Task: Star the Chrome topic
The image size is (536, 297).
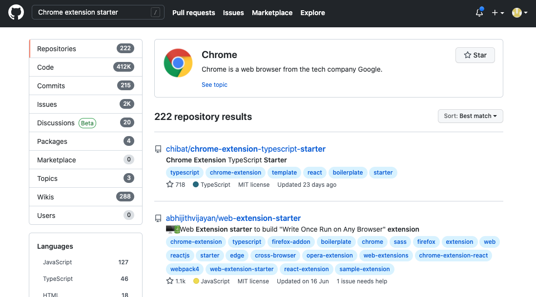Action: coord(475,55)
